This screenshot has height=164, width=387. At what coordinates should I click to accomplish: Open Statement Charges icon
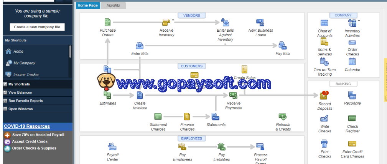(158, 117)
